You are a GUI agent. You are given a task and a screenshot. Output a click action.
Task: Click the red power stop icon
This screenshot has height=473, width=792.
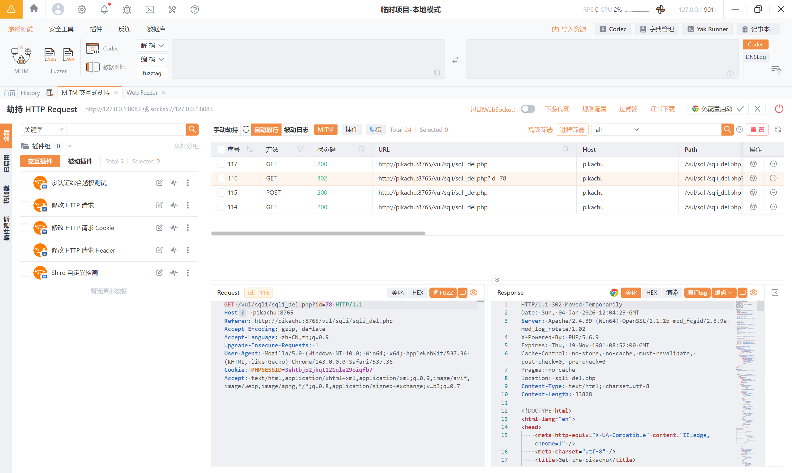click(779, 109)
